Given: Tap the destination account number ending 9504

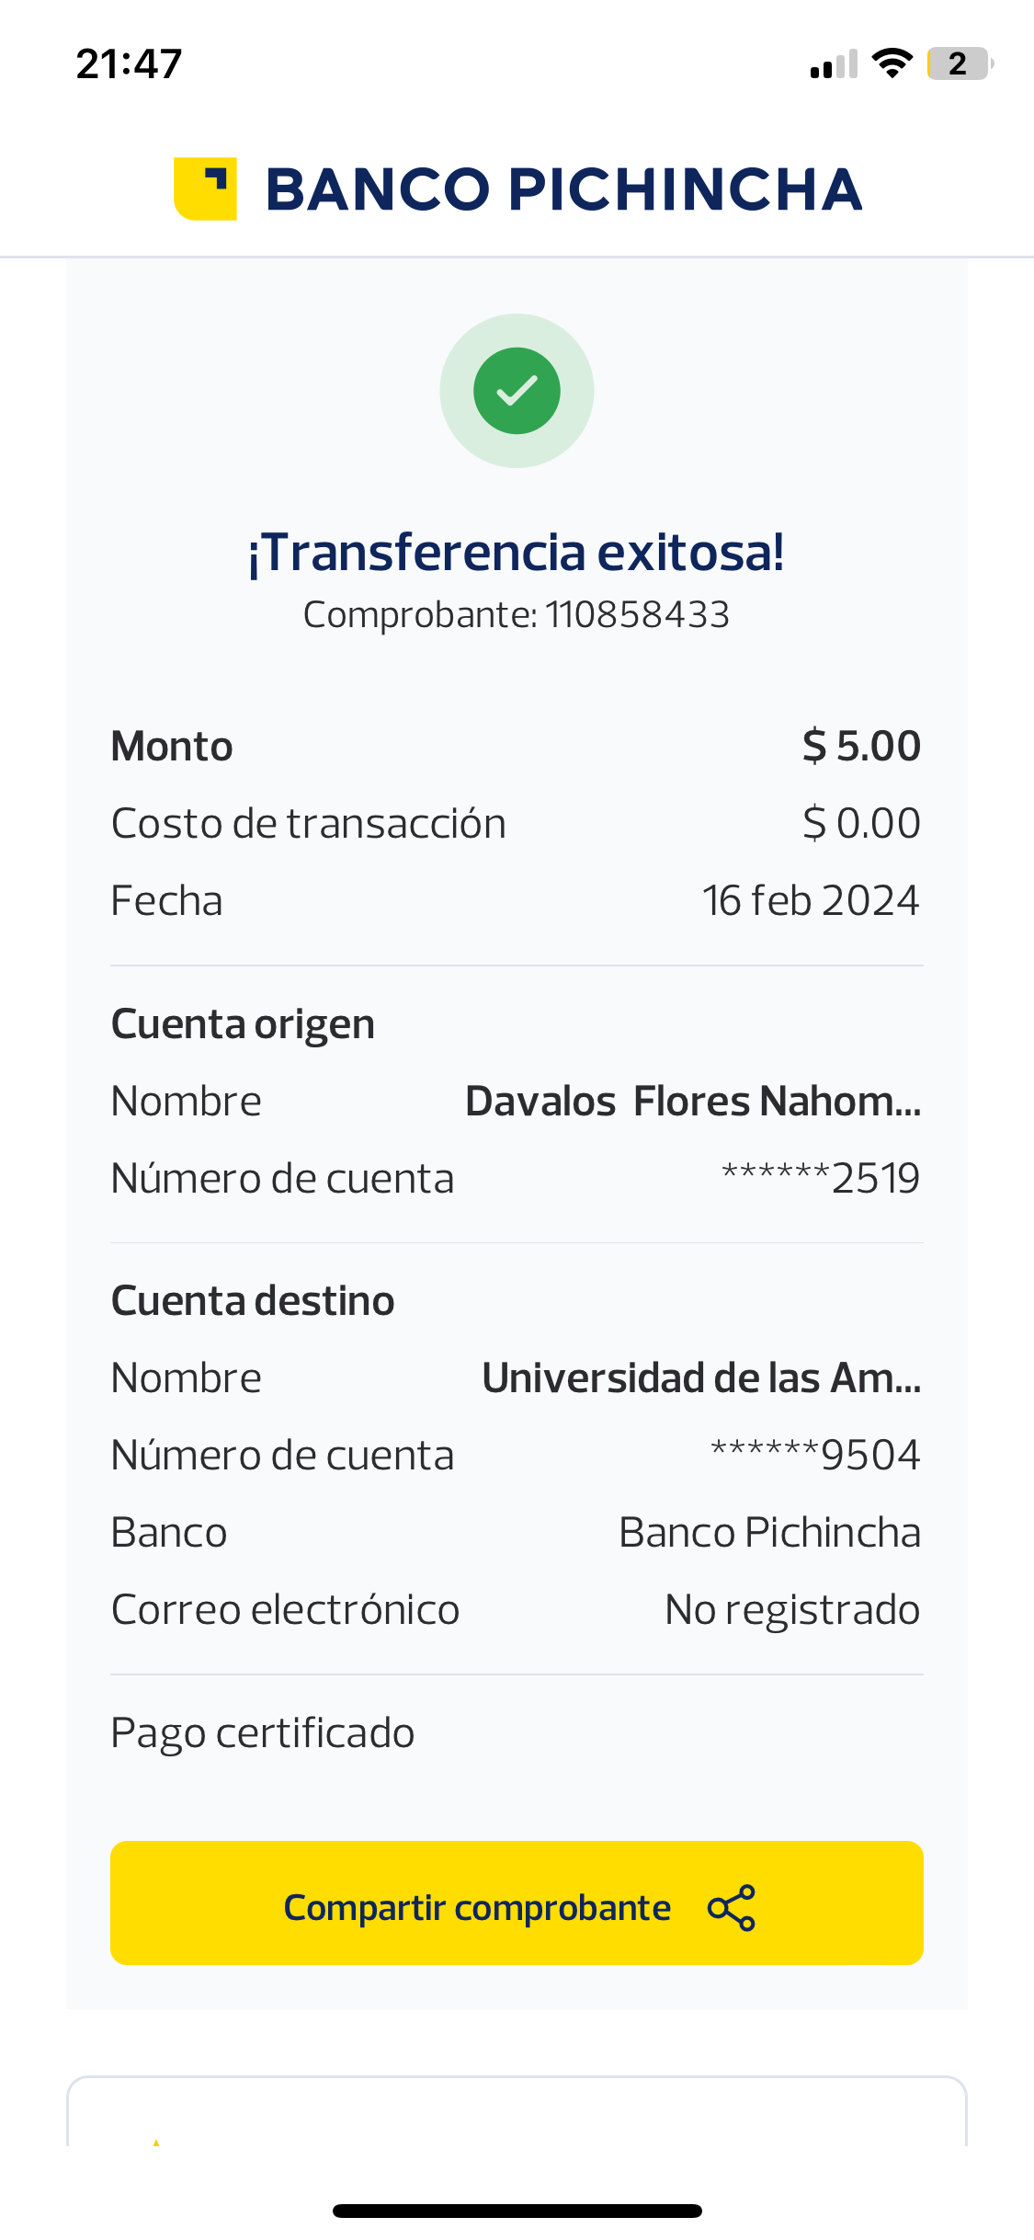Looking at the screenshot, I should [815, 1455].
